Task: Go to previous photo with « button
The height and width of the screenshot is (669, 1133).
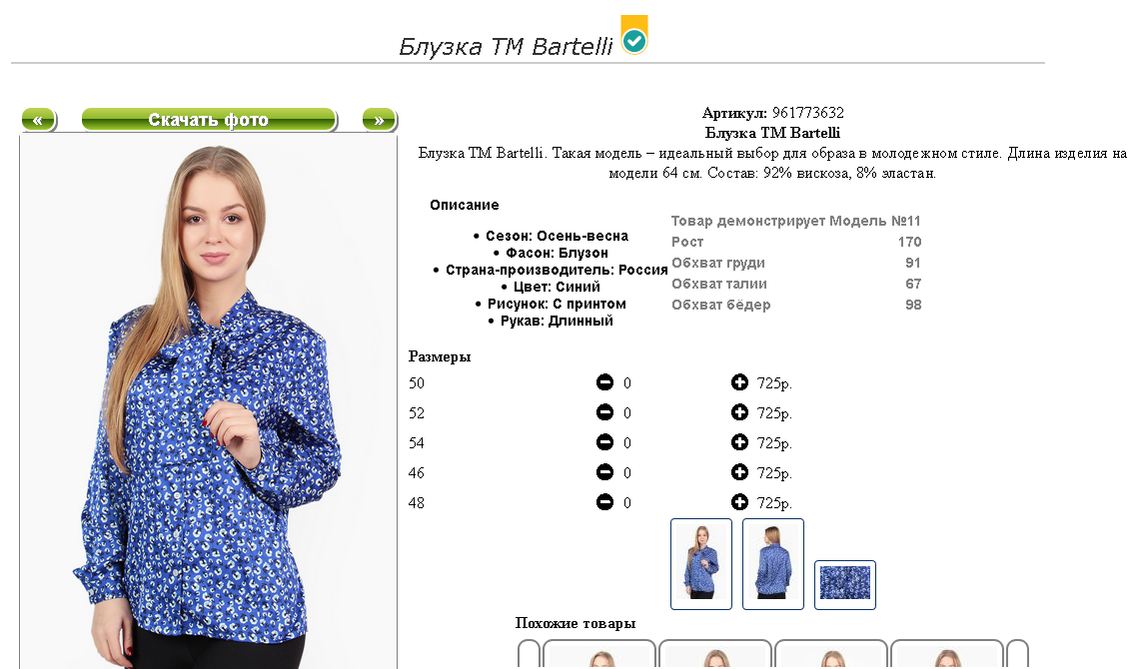Action: 39,120
